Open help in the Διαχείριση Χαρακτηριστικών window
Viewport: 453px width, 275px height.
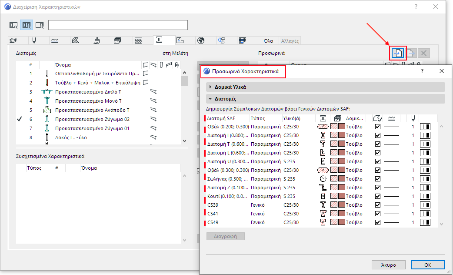pos(416,7)
